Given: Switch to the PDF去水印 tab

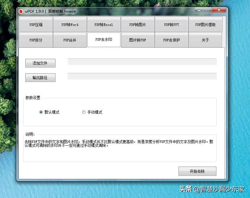Looking at the screenshot, I should [104, 39].
